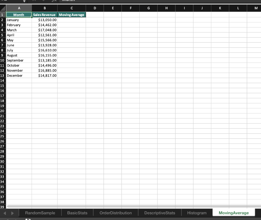The height and width of the screenshot is (220, 261).
Task: Open the OrderDistribution sheet
Action: [x=115, y=213]
